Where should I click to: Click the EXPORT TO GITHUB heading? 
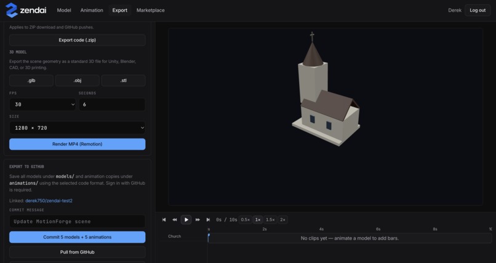pos(26,167)
